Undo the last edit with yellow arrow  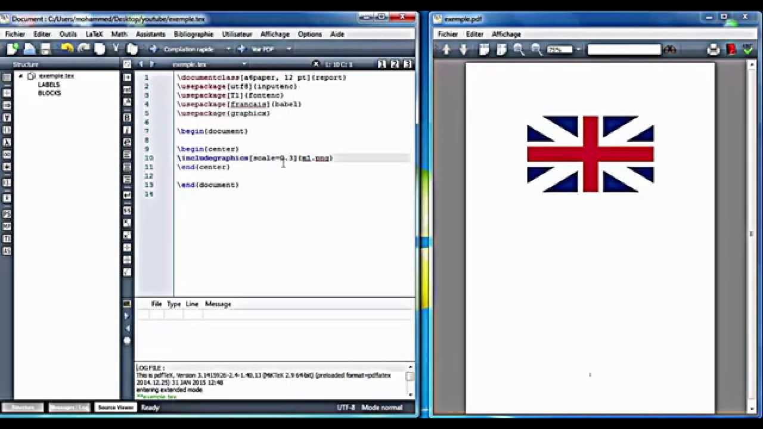(67, 49)
